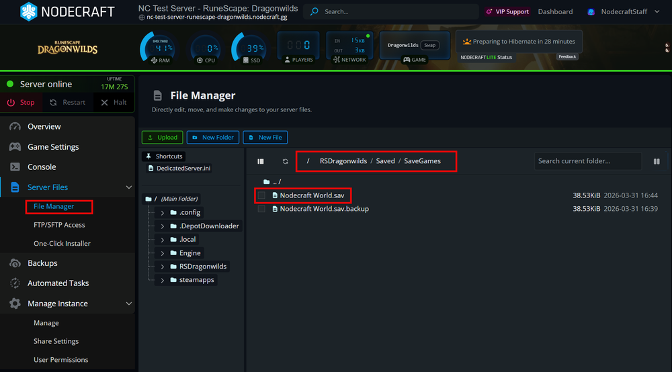Open the SSD usage gauge
Viewport: 672px width, 372px height.
point(249,48)
